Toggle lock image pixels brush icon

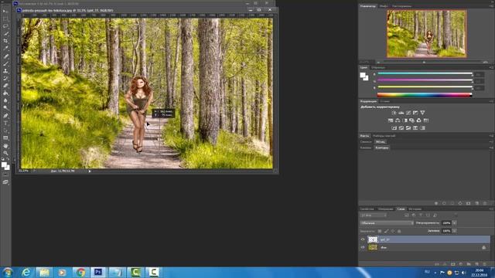click(x=387, y=231)
